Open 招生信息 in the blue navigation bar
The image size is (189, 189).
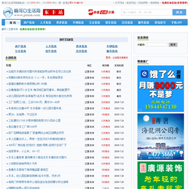[x=111, y=23]
